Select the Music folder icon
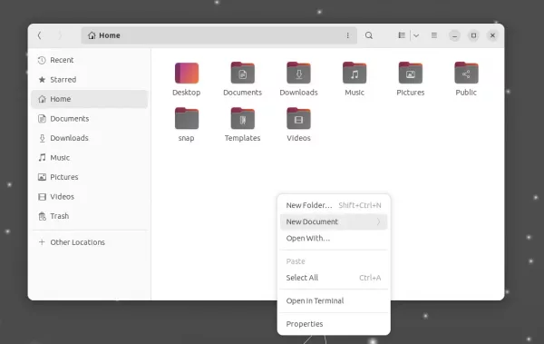544x344 pixels. (x=355, y=73)
